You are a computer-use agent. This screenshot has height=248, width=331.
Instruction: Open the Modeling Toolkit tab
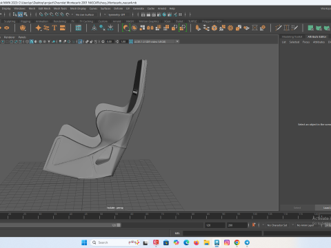point(292,37)
